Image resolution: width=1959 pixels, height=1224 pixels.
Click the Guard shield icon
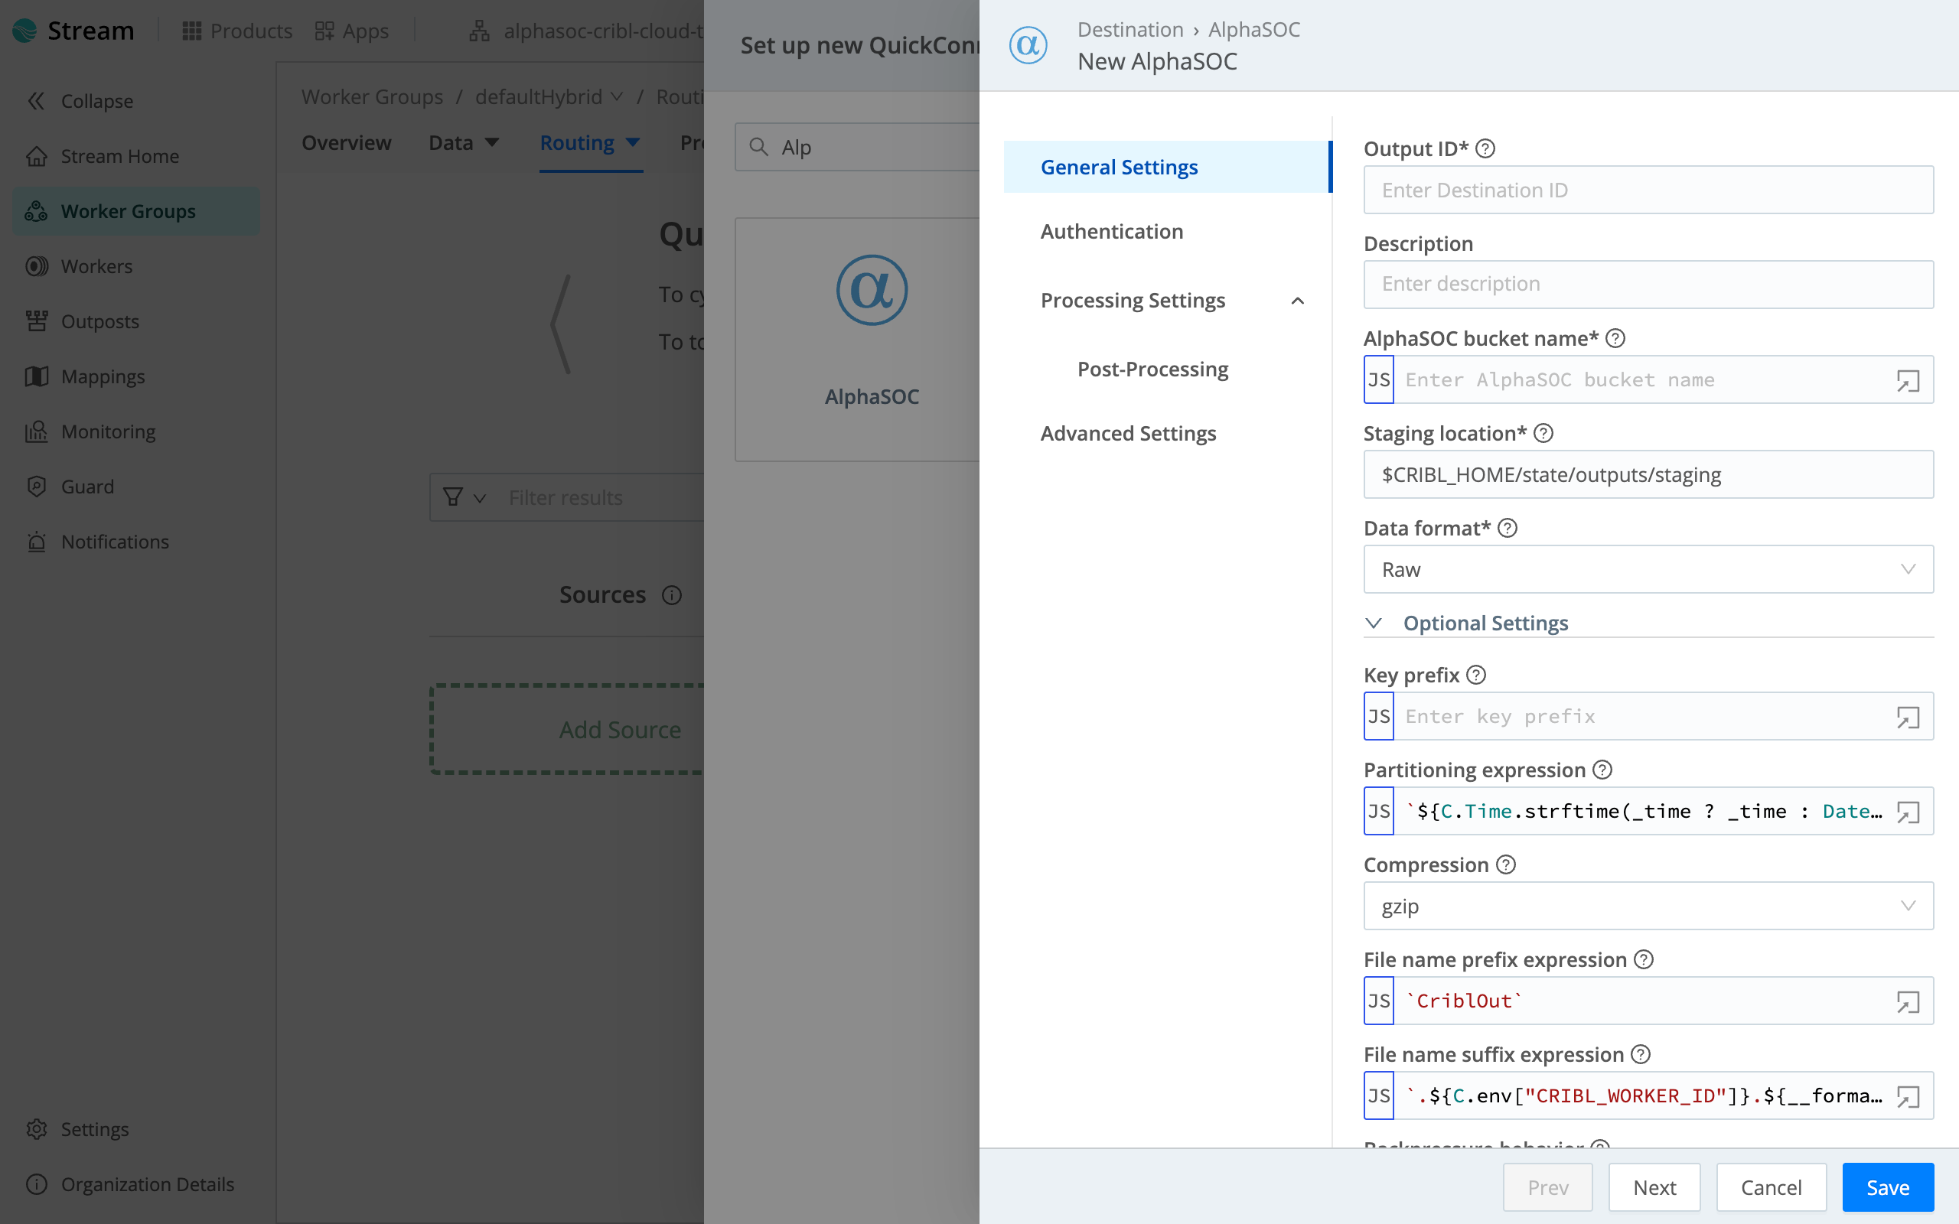(x=37, y=487)
